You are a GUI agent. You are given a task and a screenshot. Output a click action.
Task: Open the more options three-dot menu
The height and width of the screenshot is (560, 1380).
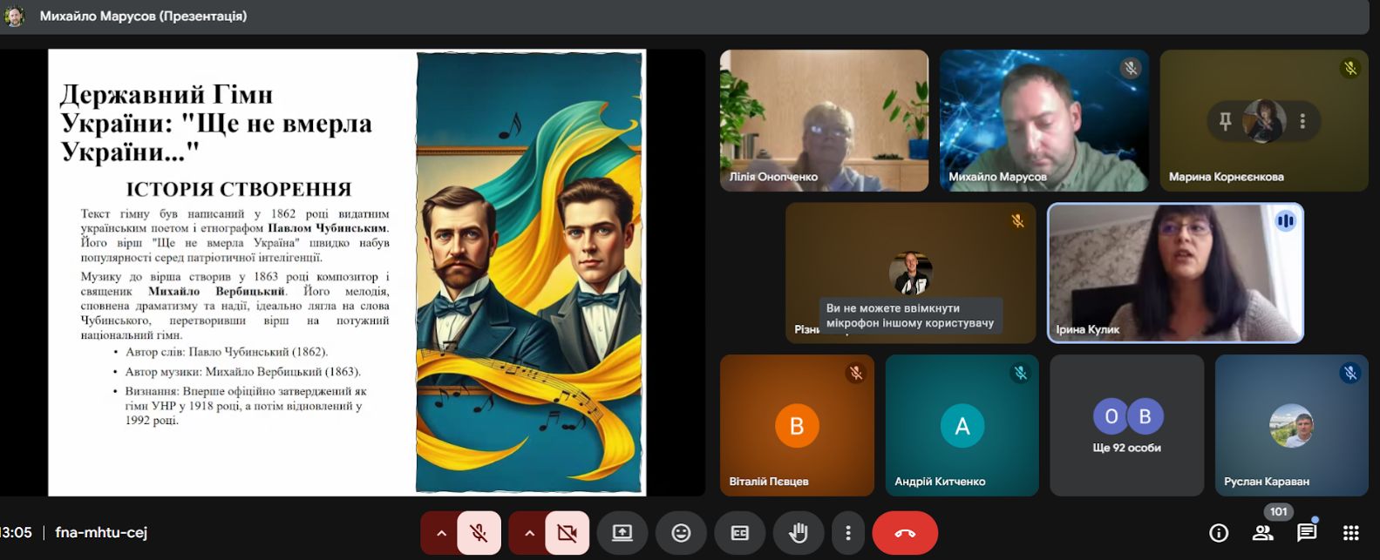tap(847, 533)
